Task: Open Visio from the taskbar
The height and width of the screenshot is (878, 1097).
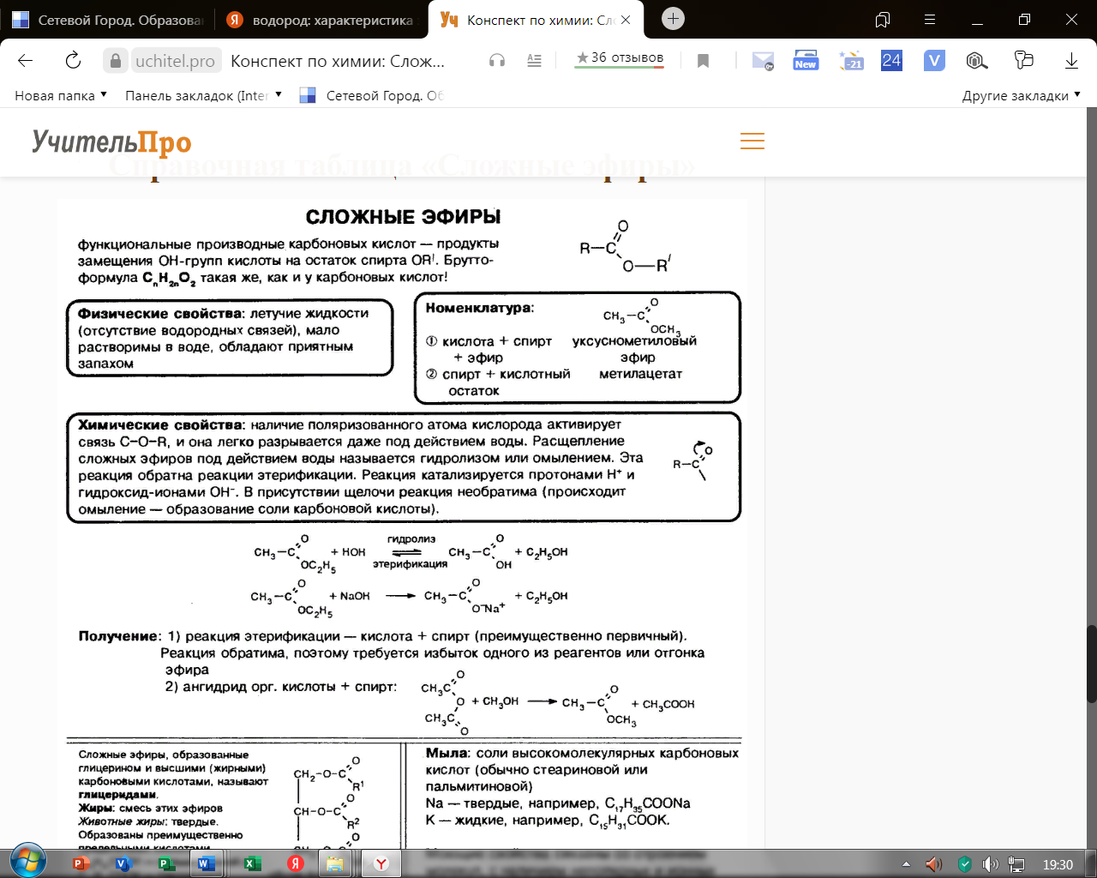Action: pos(123,863)
